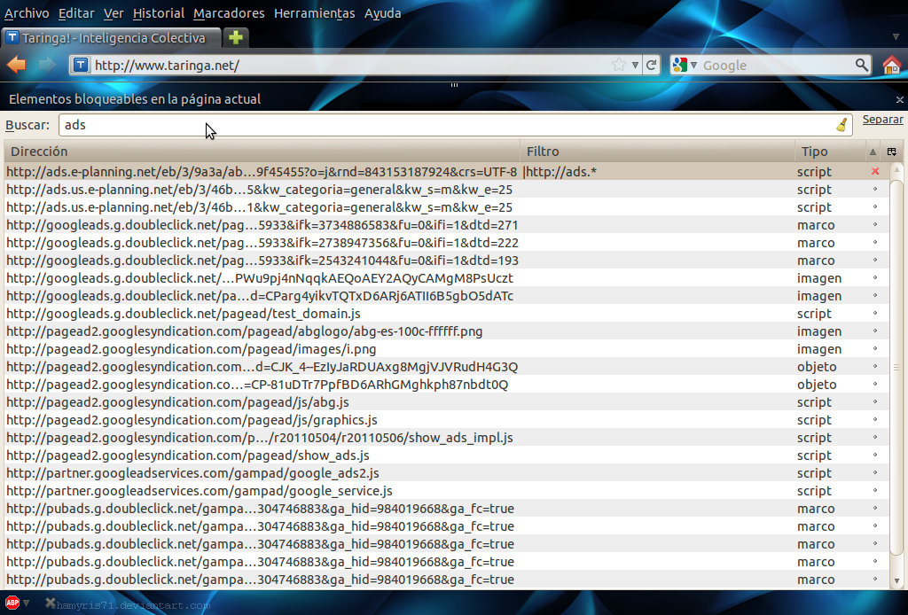Select the googlesyndication row ending kph87nbdt0Q
The width and height of the screenshot is (908, 615).
[x=447, y=385]
